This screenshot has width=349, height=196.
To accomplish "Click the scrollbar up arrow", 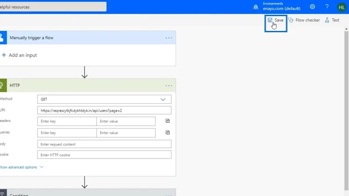I will [x=346, y=29].
